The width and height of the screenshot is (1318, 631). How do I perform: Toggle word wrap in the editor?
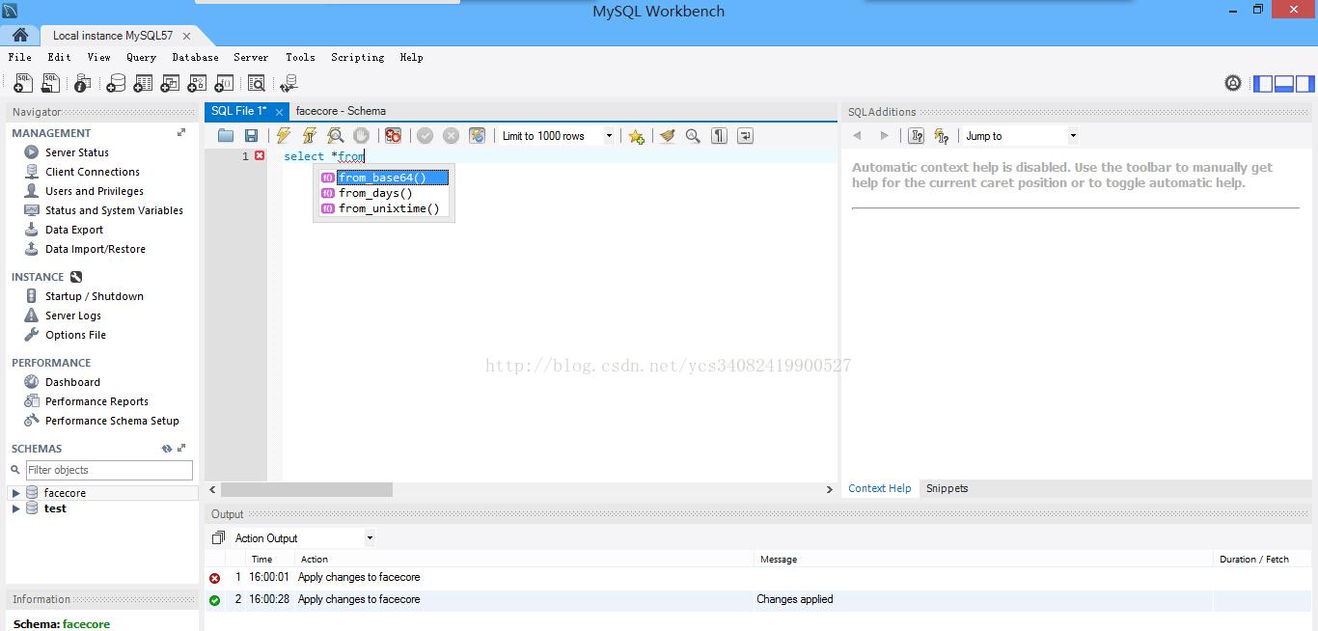click(745, 136)
